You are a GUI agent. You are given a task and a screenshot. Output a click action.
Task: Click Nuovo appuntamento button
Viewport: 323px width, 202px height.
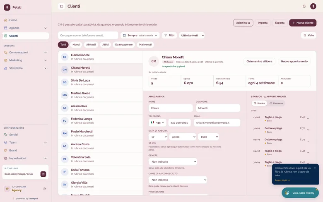(294, 61)
